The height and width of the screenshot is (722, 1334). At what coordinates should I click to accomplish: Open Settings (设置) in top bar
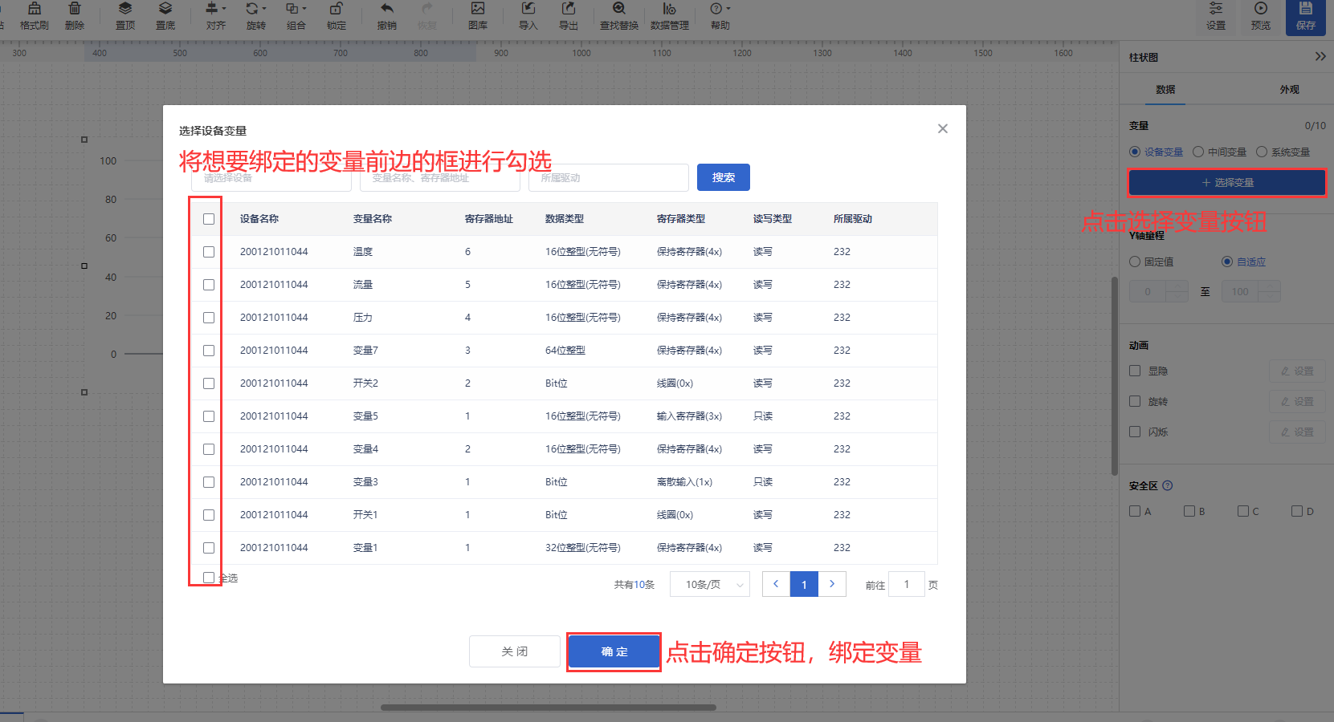point(1216,16)
